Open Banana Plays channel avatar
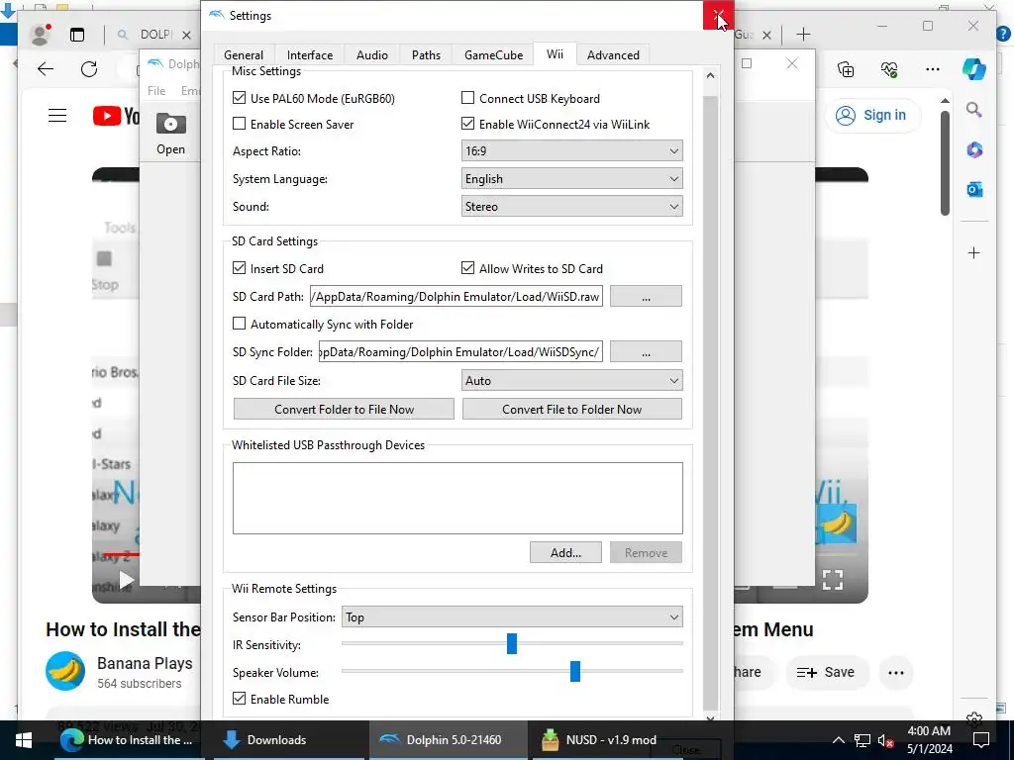 [65, 672]
